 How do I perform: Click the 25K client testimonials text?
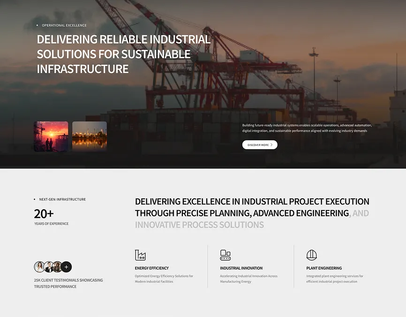coord(68,283)
